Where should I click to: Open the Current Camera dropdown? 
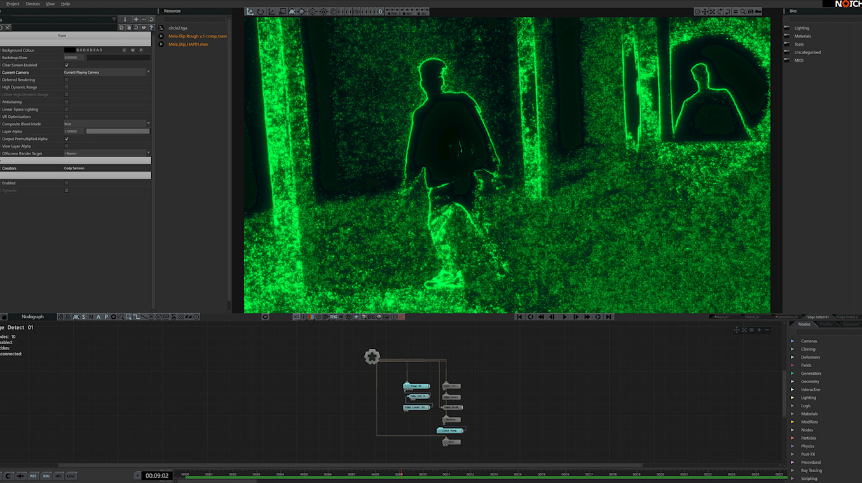[107, 73]
